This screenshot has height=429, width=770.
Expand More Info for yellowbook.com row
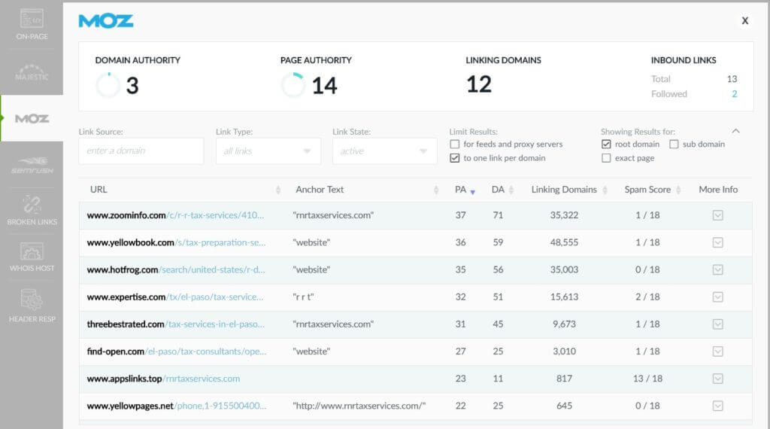[x=717, y=243]
